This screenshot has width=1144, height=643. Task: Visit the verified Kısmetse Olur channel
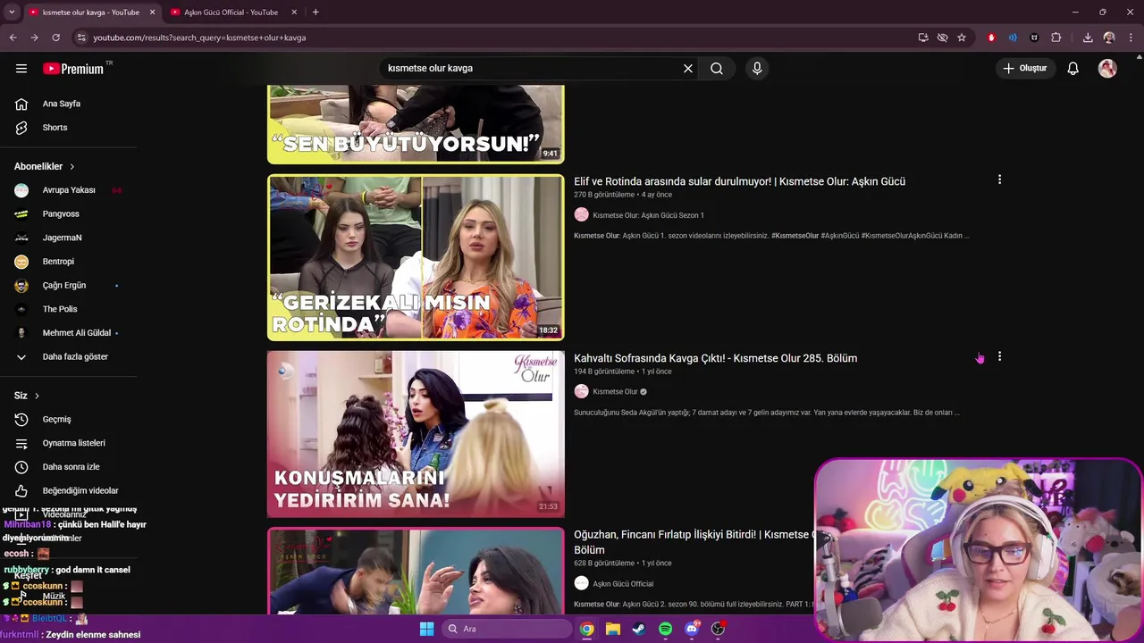[615, 391]
